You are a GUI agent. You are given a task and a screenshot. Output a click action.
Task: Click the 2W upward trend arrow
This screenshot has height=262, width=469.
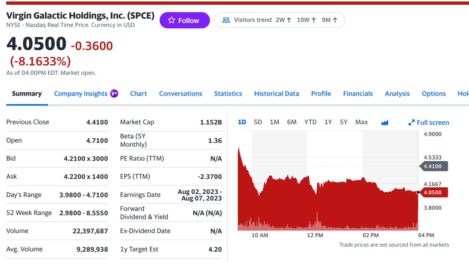289,20
